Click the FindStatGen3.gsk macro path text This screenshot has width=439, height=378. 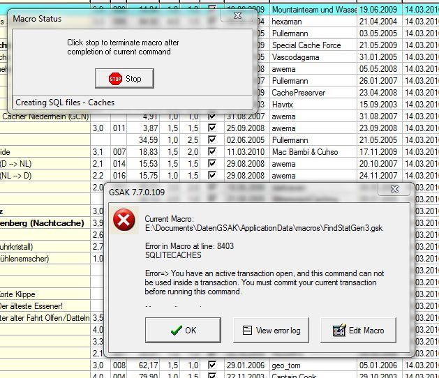264,228
